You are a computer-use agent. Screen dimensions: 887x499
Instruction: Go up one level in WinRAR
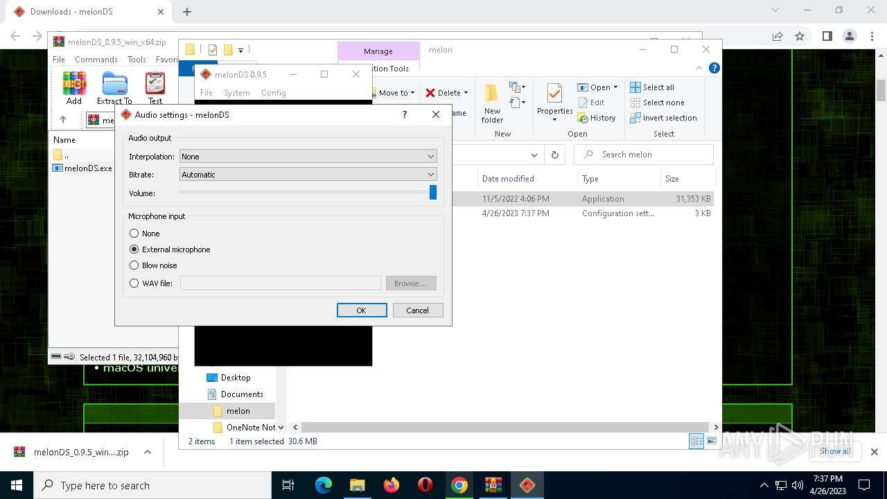click(x=63, y=120)
